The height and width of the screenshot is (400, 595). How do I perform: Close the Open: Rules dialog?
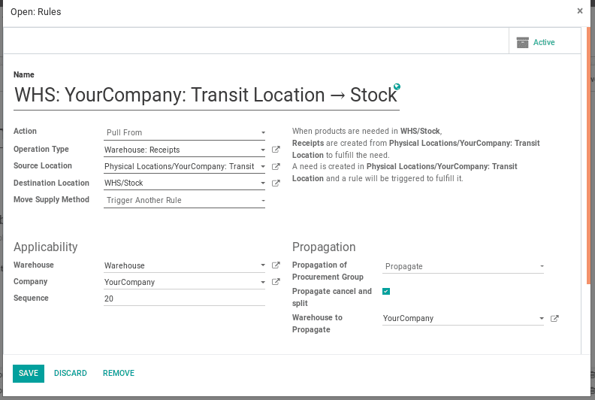click(x=580, y=11)
